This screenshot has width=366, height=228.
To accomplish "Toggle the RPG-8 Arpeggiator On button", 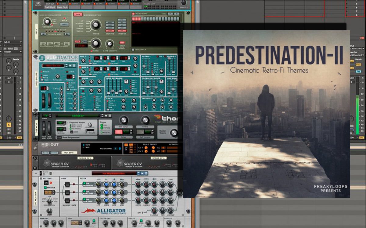I will click(x=77, y=14).
